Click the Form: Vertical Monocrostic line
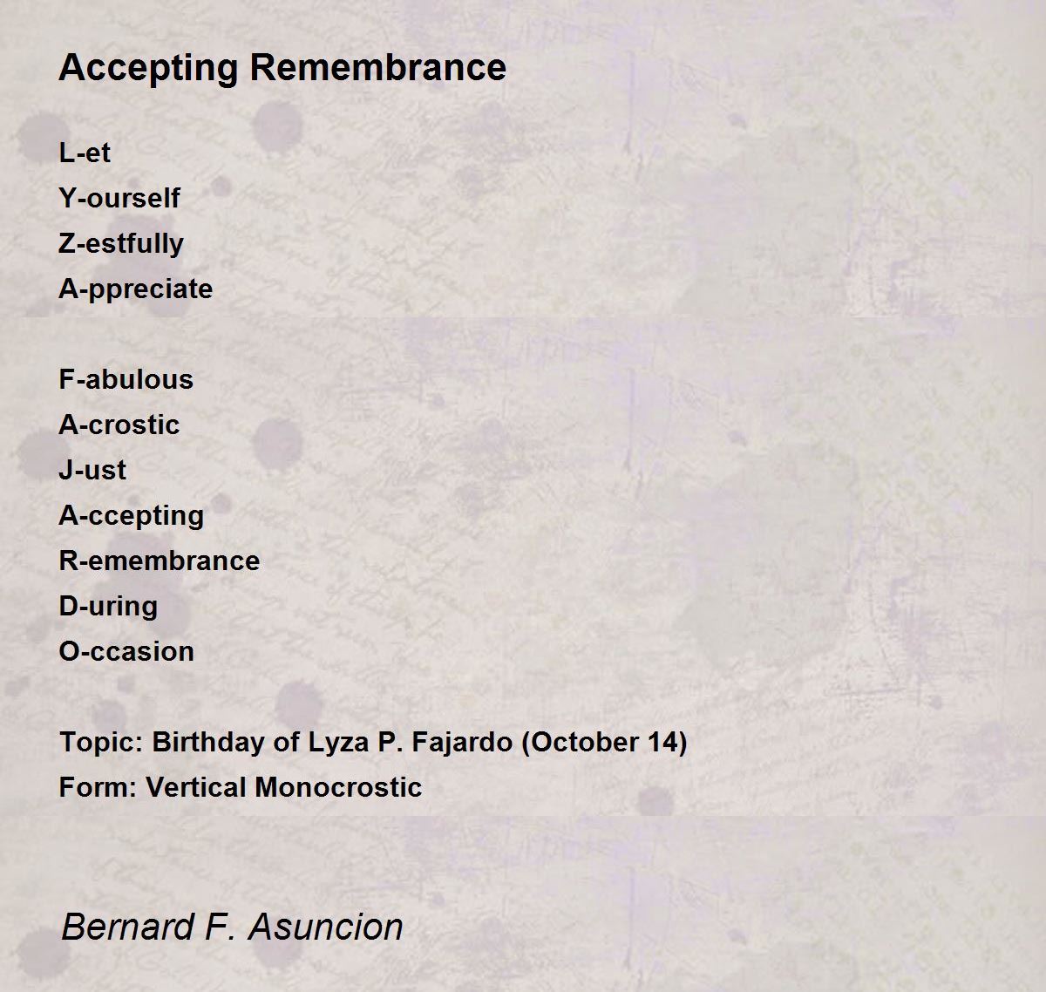Screen dimensions: 1046x992 coord(241,787)
